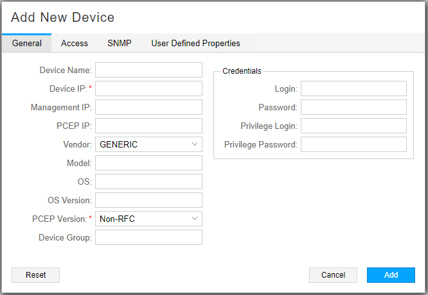The image size is (428, 295).
Task: Open the SNMP tab
Action: (120, 44)
